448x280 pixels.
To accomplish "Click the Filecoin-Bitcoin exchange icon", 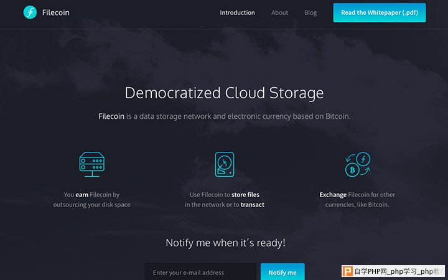I will (357, 164).
